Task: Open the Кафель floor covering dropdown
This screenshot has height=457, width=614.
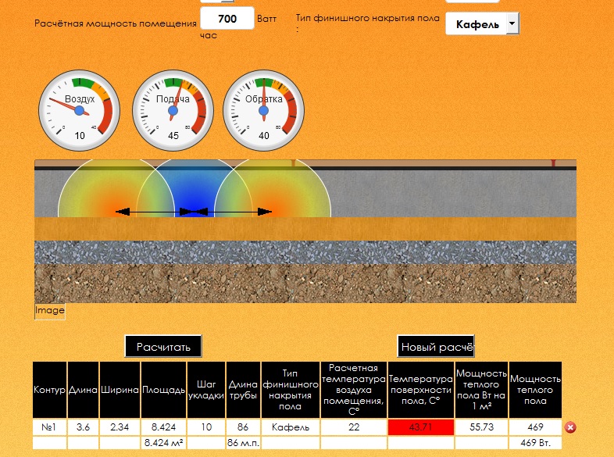Action: (x=483, y=24)
